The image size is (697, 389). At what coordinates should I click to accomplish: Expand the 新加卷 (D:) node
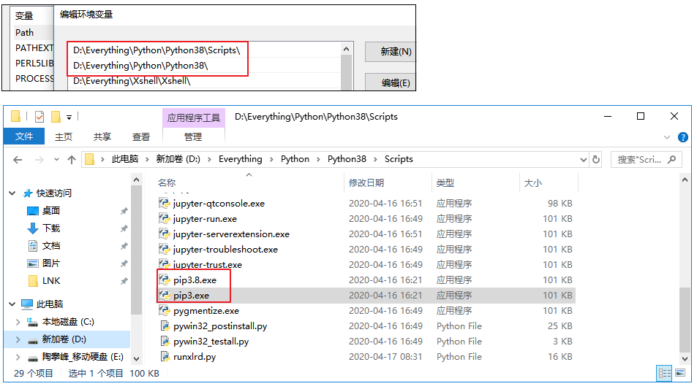coord(18,339)
